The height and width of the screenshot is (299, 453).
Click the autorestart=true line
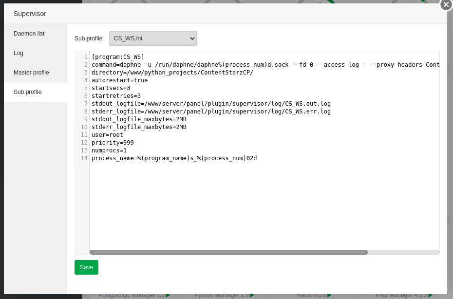pos(120,80)
